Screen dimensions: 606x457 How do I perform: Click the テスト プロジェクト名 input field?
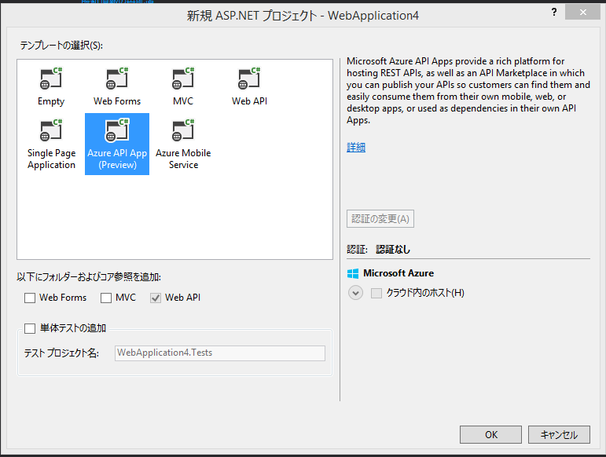[220, 353]
